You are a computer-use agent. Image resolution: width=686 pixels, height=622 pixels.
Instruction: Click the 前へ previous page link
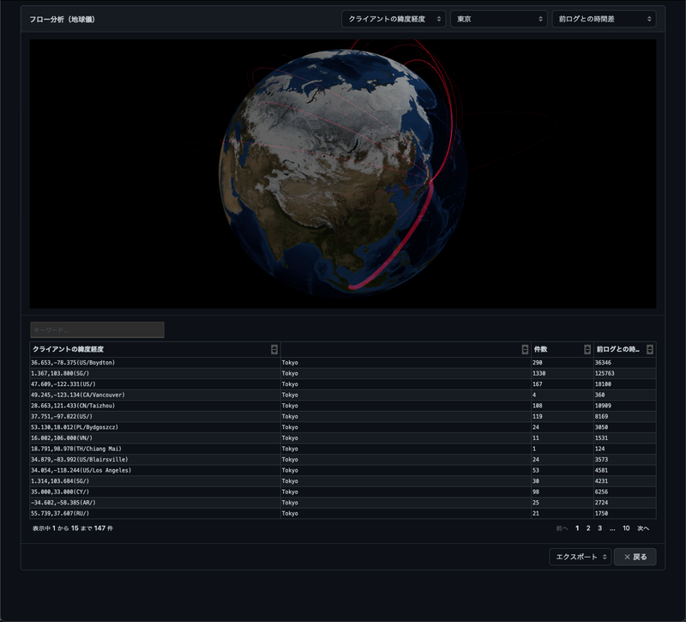(x=562, y=528)
